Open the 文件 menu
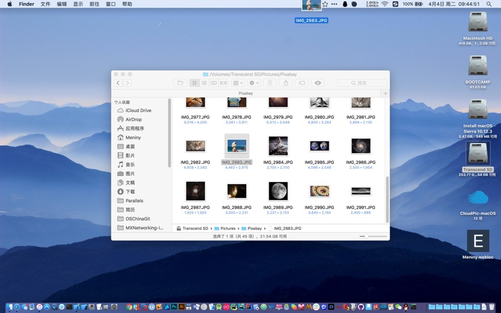Viewport: 501px width, 313px height. (x=45, y=4)
